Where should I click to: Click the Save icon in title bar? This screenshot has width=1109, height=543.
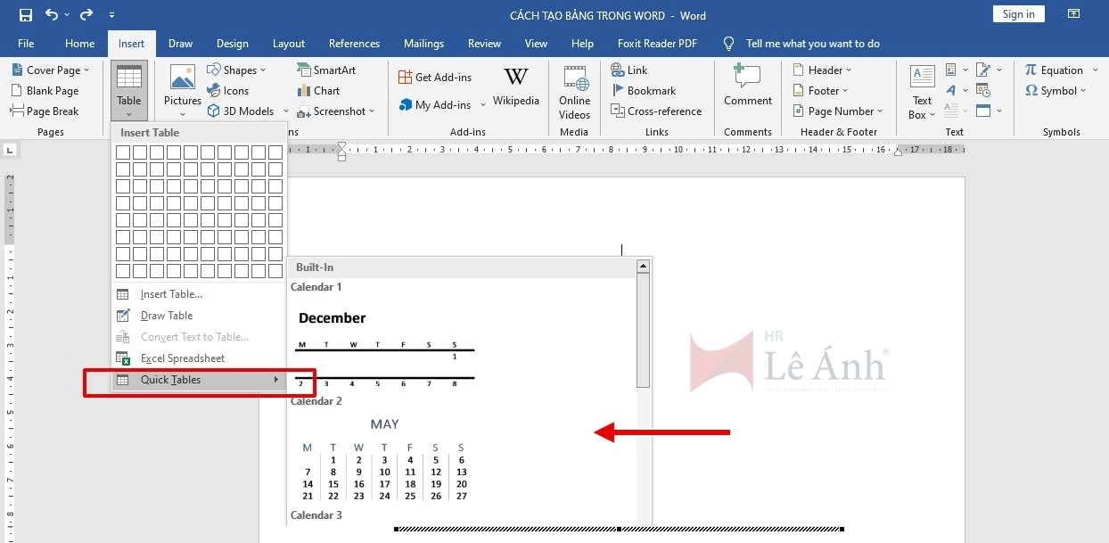point(25,15)
